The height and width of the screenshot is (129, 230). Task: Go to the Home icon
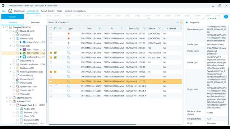[10, 11]
